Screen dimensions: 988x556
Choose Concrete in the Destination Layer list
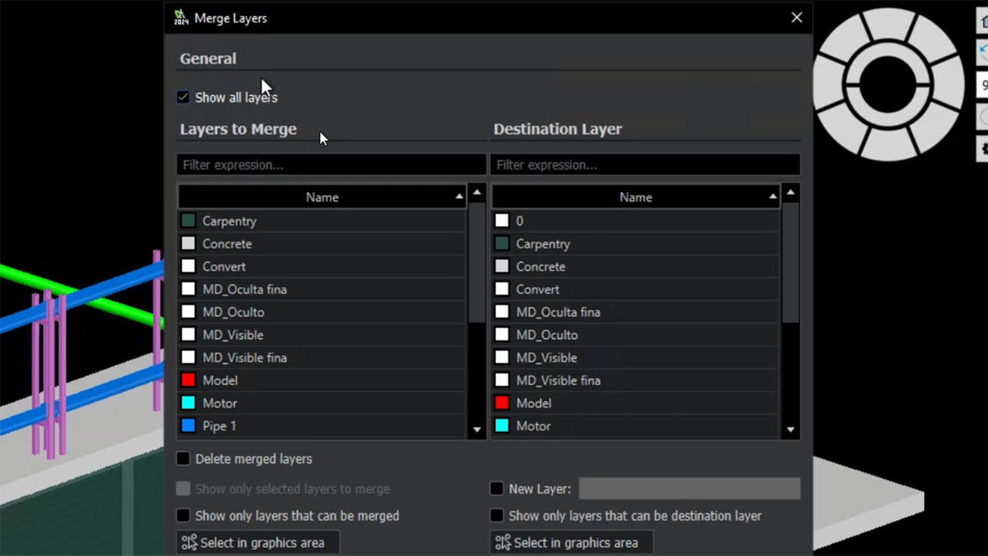point(635,266)
